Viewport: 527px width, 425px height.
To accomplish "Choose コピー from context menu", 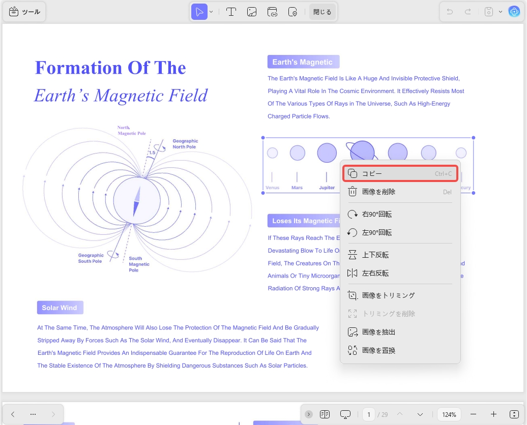I will (x=400, y=174).
